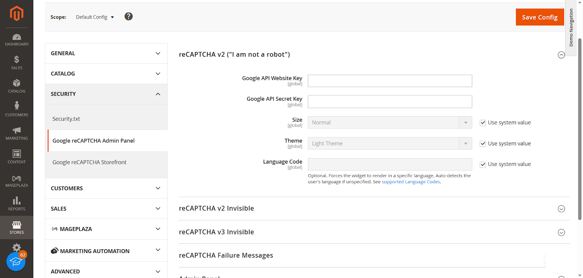Uncheck Use system value for Size

pyautogui.click(x=483, y=123)
